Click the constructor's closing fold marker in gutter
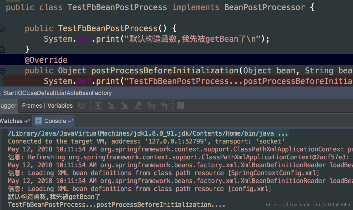The height and width of the screenshot is (210, 353). tap(2, 49)
